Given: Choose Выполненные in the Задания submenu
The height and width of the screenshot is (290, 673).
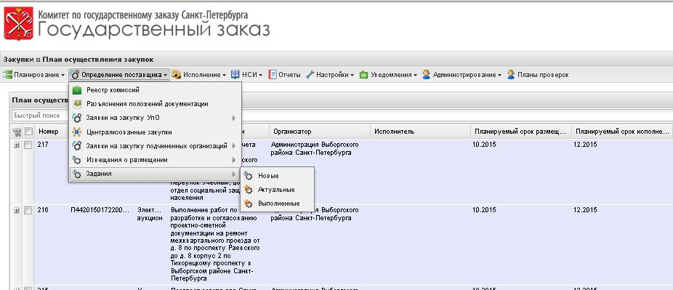Looking at the screenshot, I should pyautogui.click(x=278, y=204).
